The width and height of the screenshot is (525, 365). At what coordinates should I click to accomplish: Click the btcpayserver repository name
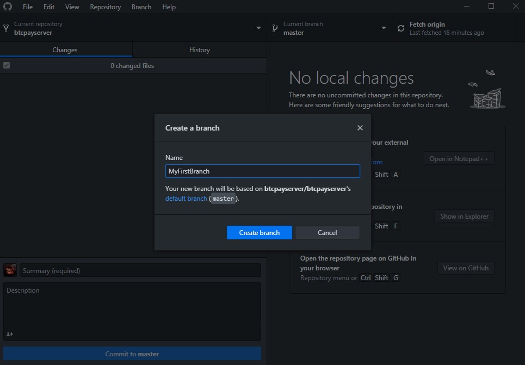point(33,33)
